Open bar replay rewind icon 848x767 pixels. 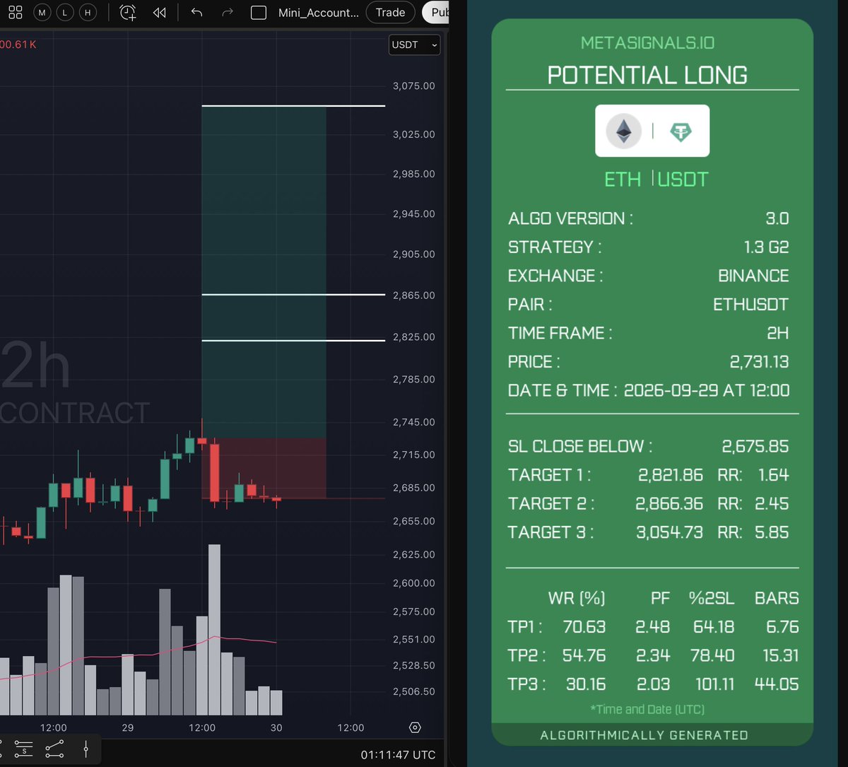160,12
